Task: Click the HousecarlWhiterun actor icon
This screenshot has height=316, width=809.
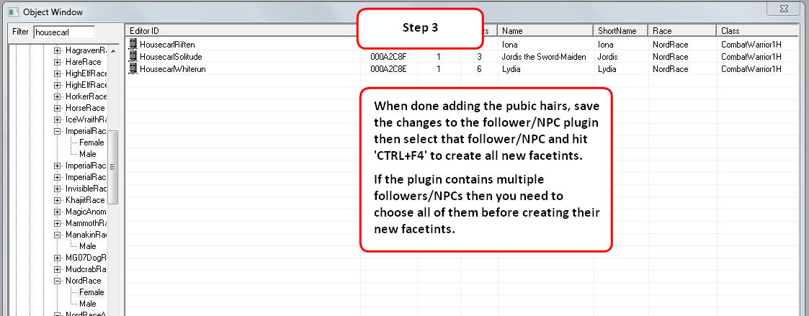Action: tap(133, 68)
